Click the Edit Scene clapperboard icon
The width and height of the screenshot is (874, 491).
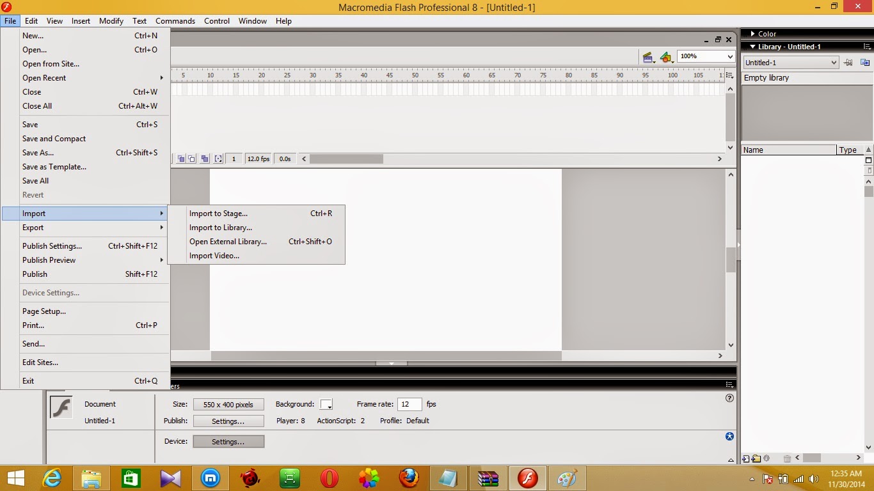point(648,57)
